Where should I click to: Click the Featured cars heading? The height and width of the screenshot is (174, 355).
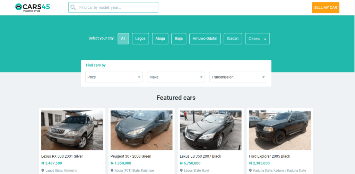tap(176, 98)
